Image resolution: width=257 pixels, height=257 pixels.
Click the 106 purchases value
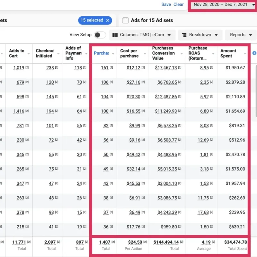click(105, 82)
